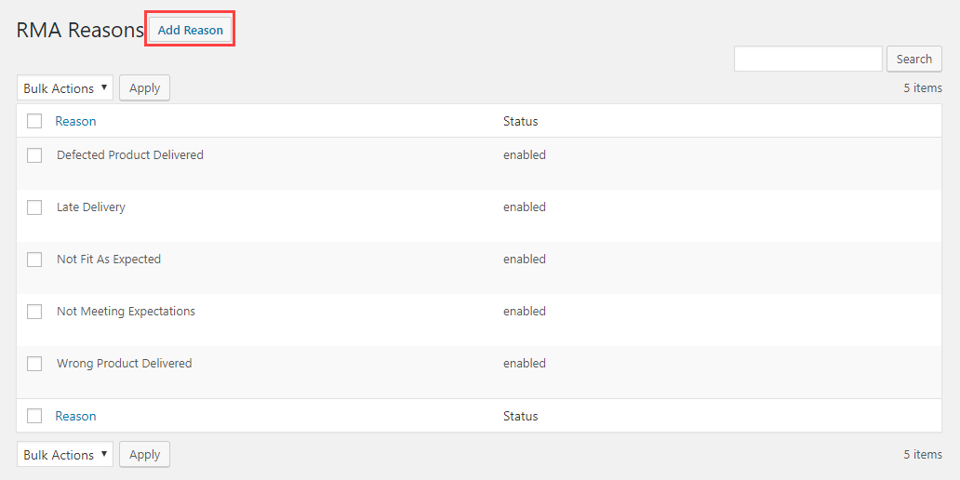Open the bottom Bulk Actions dropdown
The height and width of the screenshot is (480, 960).
(x=64, y=455)
